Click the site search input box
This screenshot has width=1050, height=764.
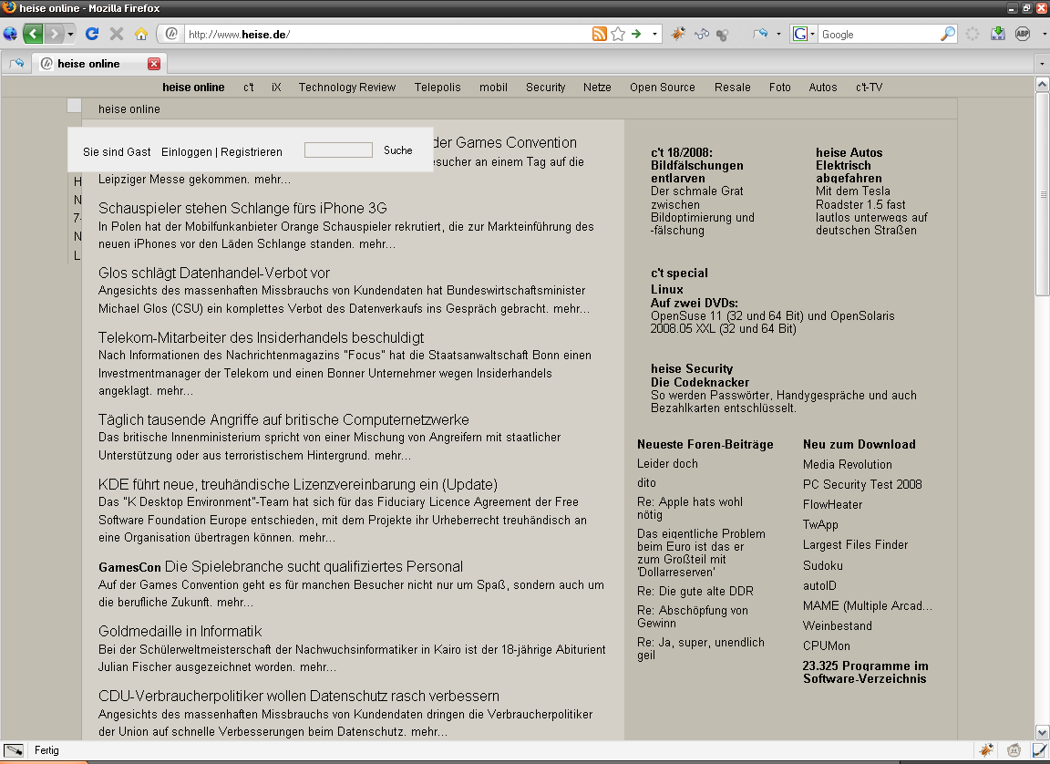pos(338,150)
